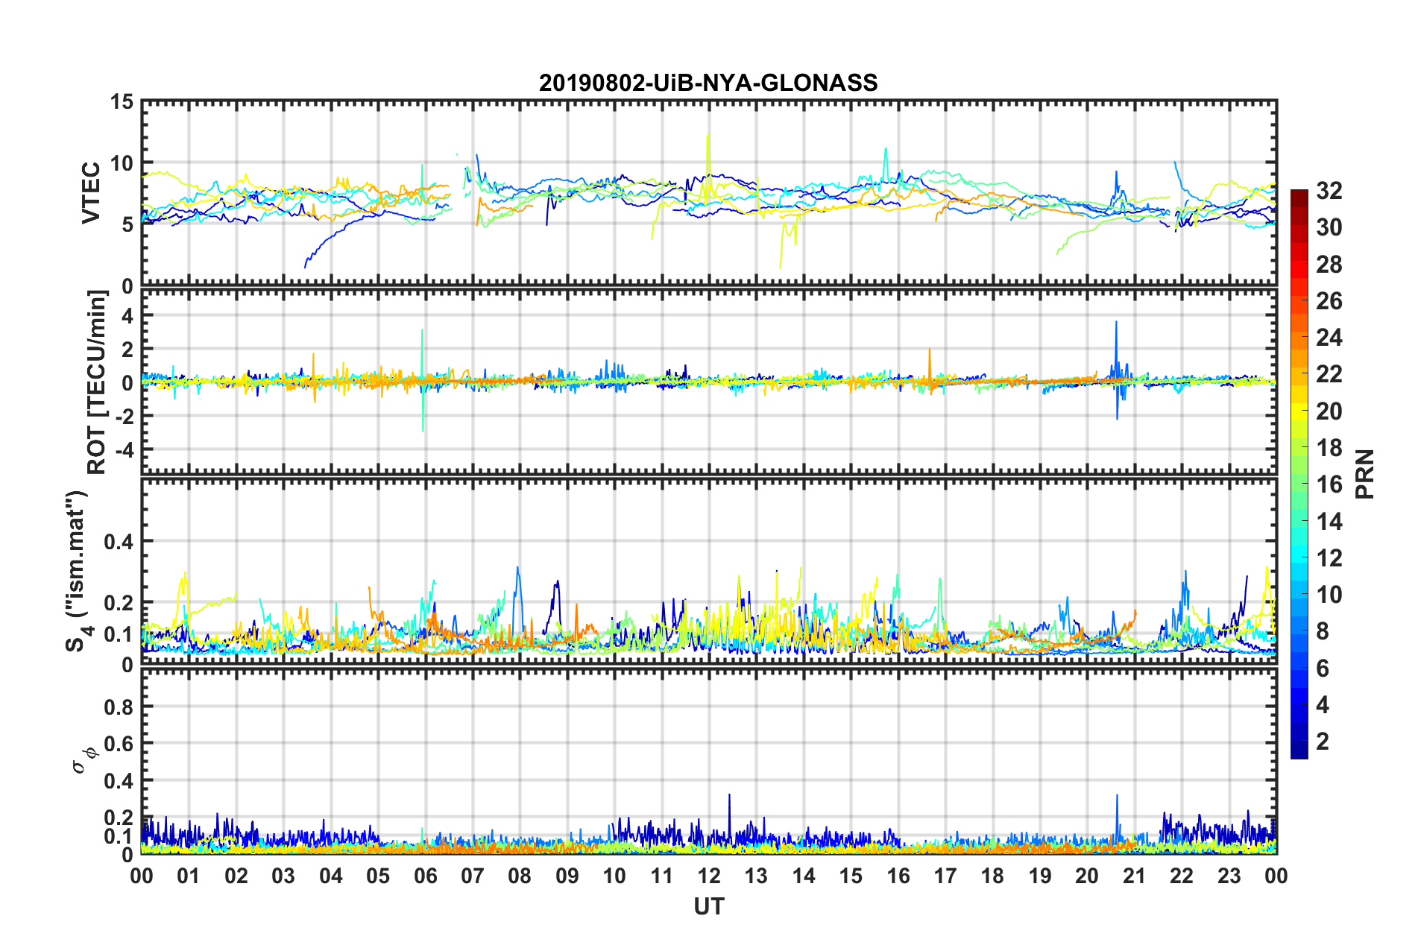Click the sigma phi spike near 12:25 UT
The image size is (1418, 948).
[x=729, y=796]
